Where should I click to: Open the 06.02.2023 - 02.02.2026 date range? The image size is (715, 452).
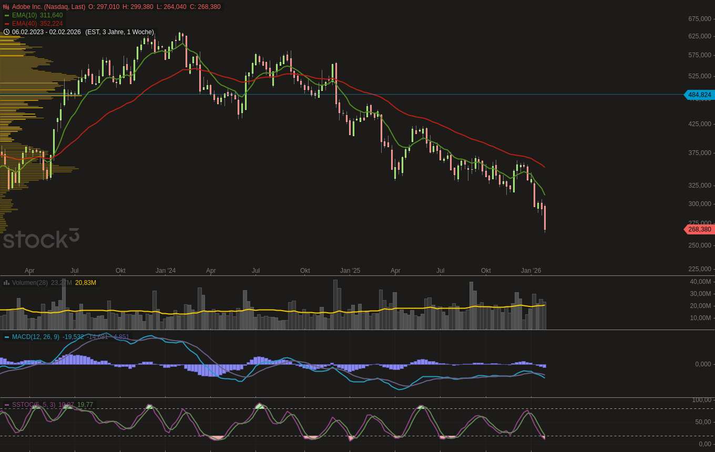46,32
